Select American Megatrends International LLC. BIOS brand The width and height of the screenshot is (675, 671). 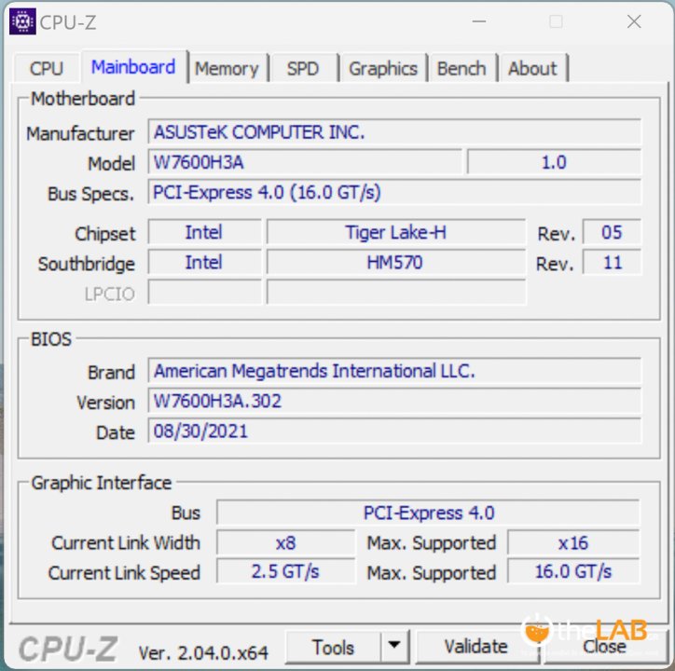[394, 371]
